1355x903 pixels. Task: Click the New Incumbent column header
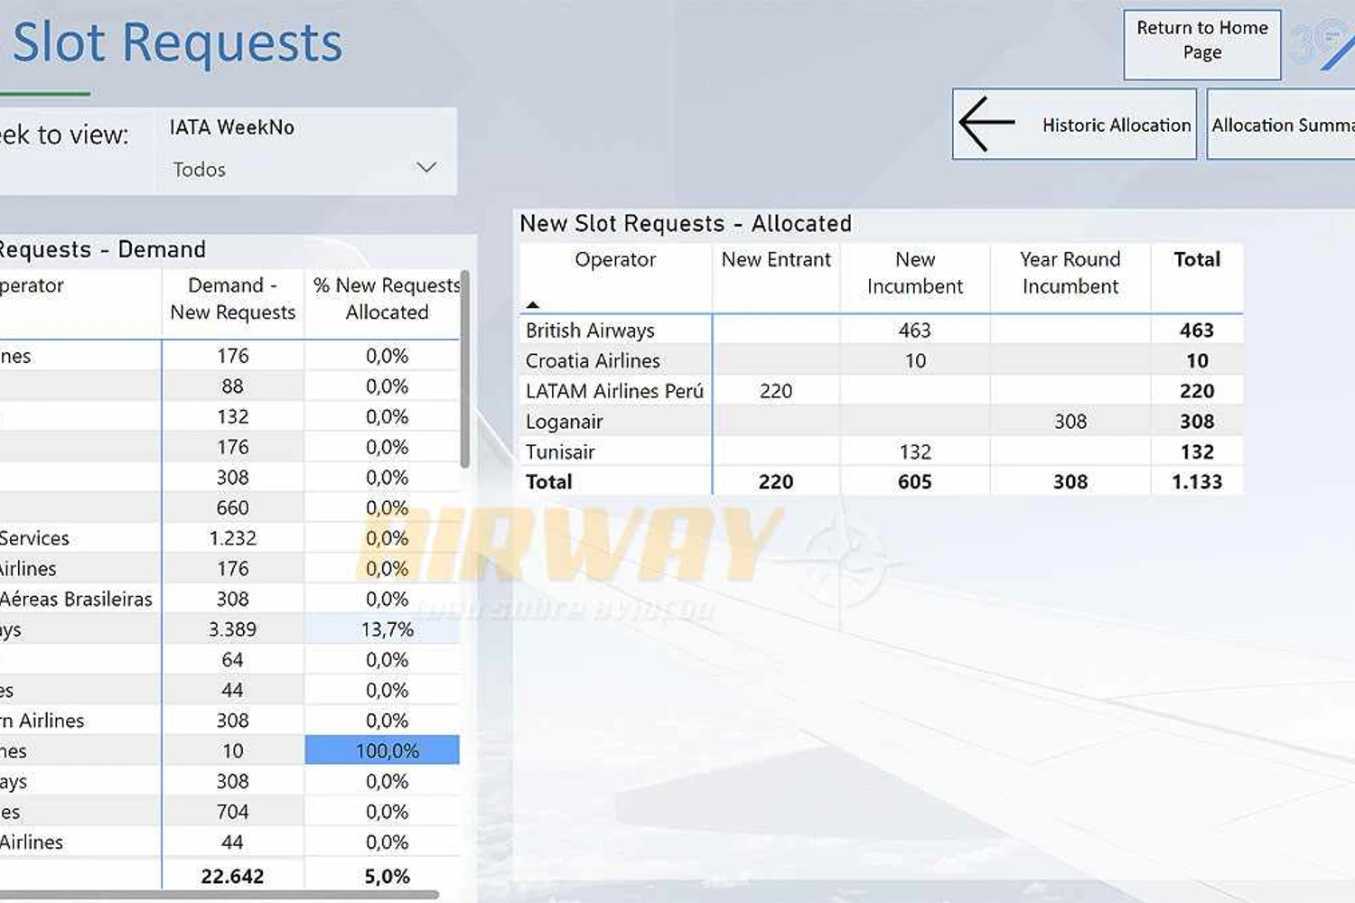915,273
